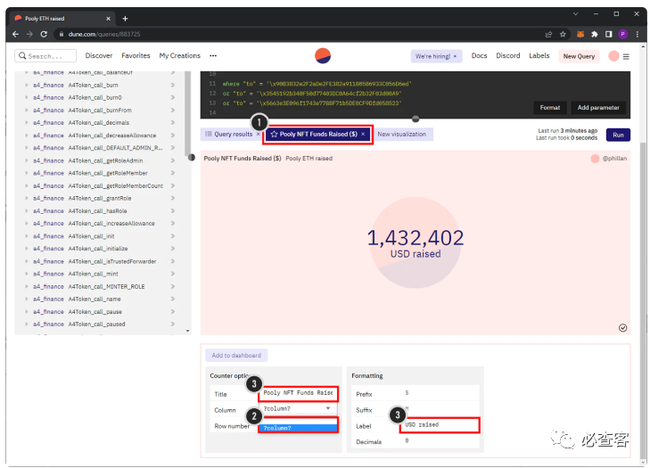650x468 pixels.
Task: Close the Pooly ETH raised browser tab
Action: 108,19
